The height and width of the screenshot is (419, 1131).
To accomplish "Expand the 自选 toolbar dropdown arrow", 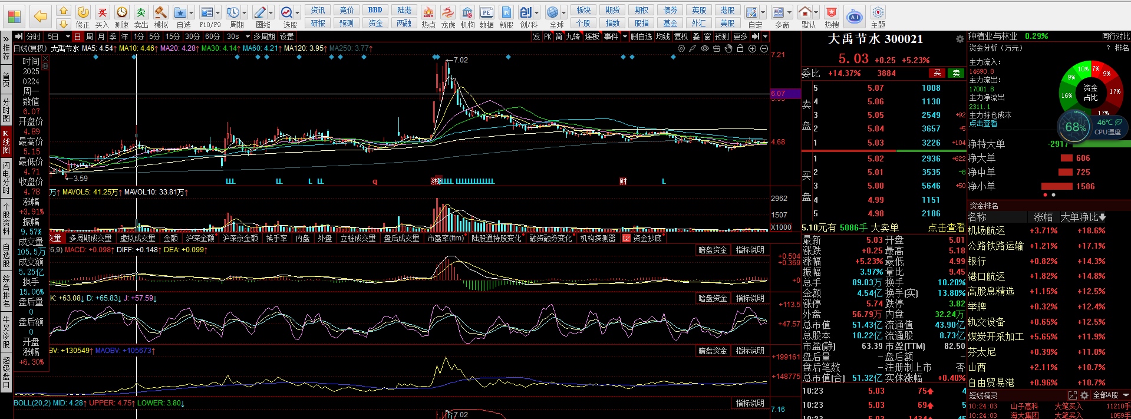I will [x=192, y=12].
